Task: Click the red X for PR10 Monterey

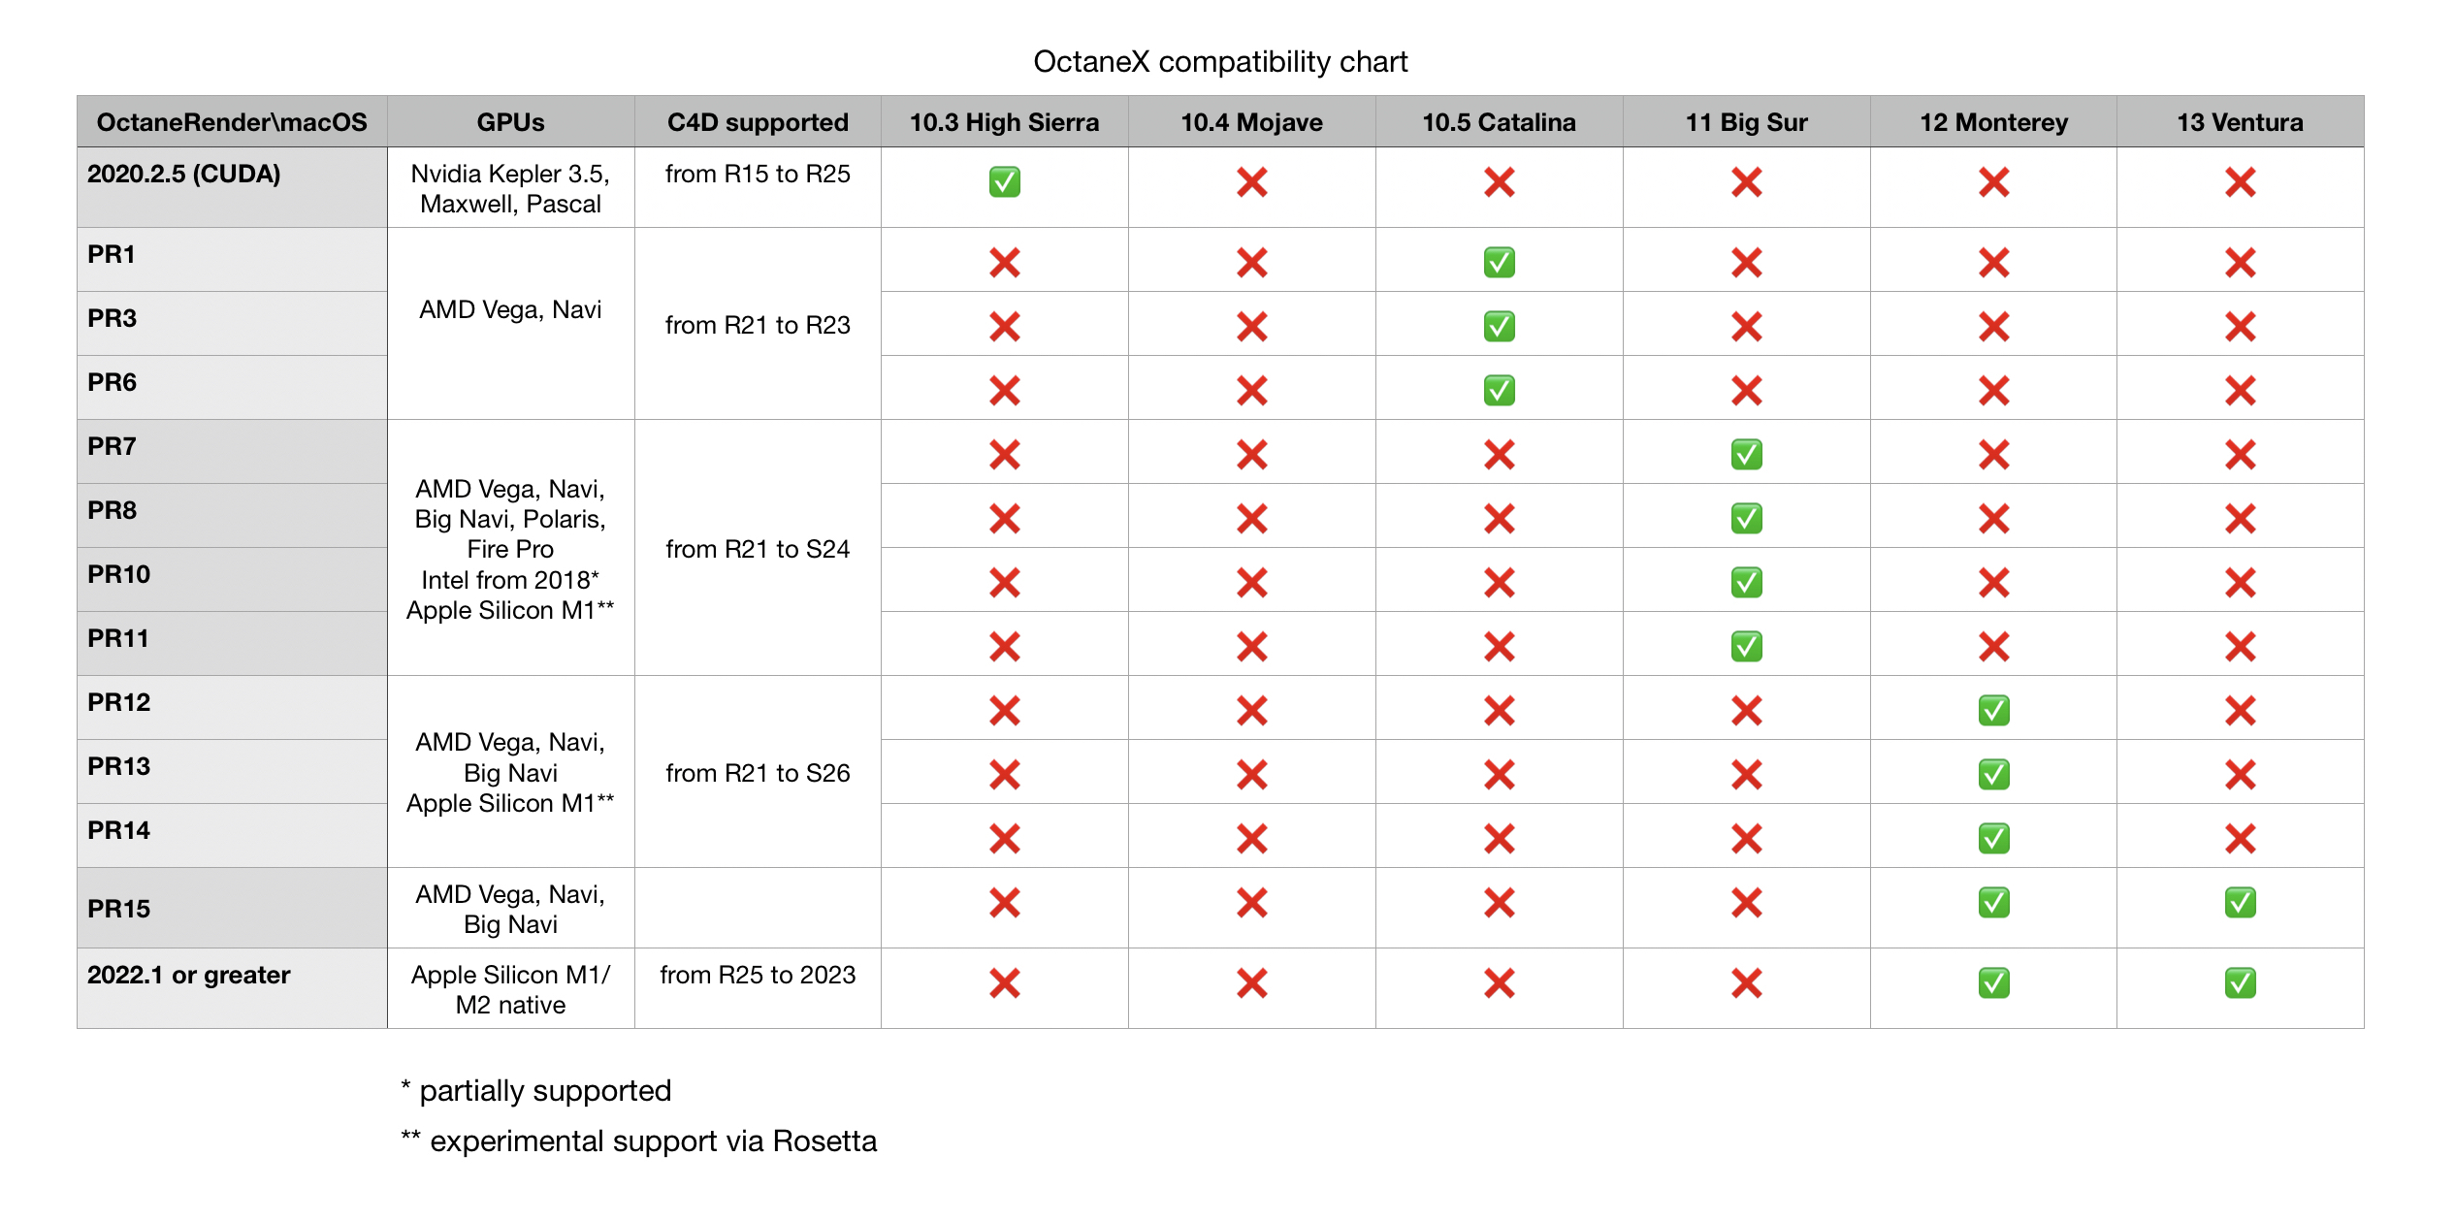Action: [x=1993, y=583]
